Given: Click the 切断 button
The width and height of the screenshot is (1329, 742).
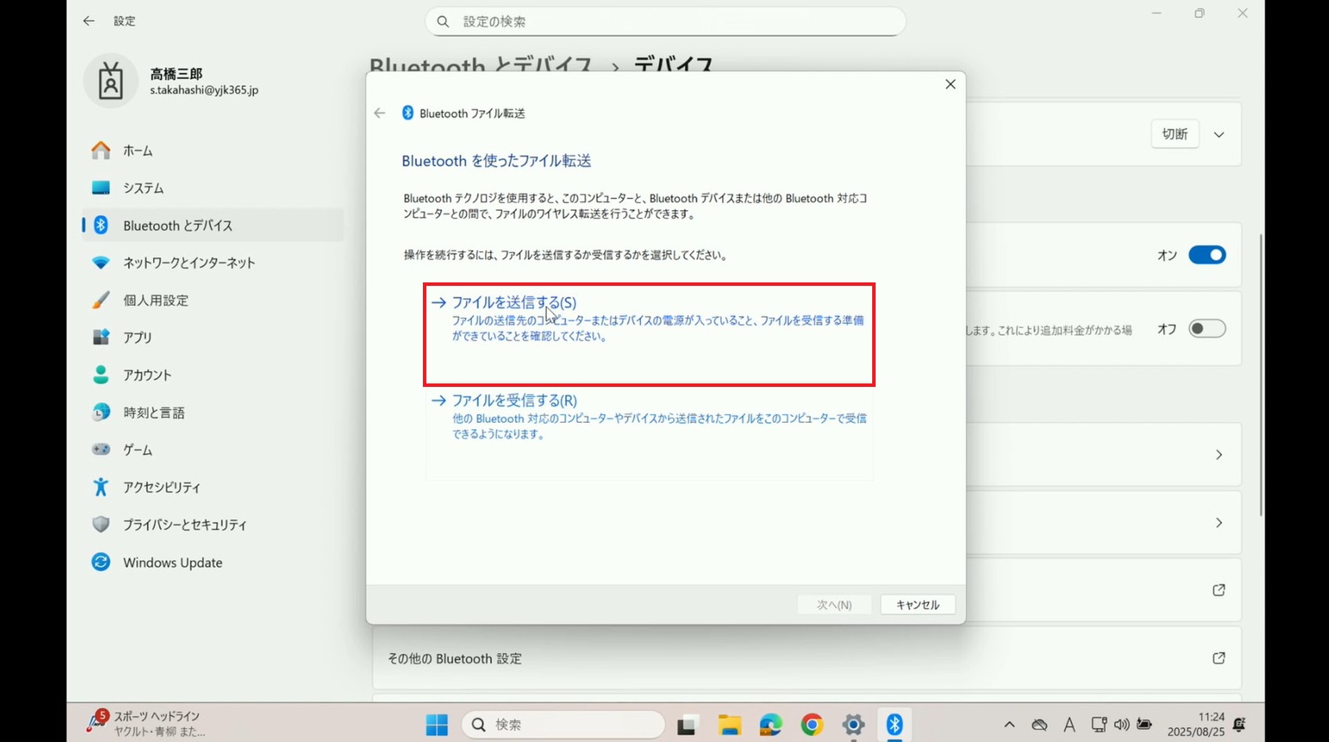Looking at the screenshot, I should tap(1175, 134).
